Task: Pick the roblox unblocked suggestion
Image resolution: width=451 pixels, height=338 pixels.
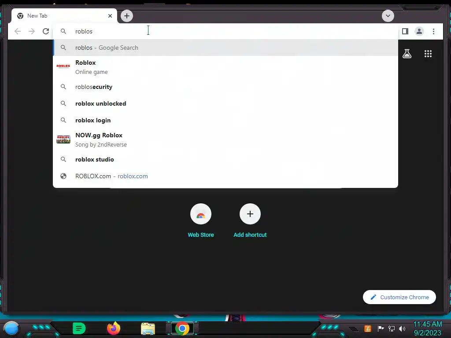Action: [x=225, y=103]
